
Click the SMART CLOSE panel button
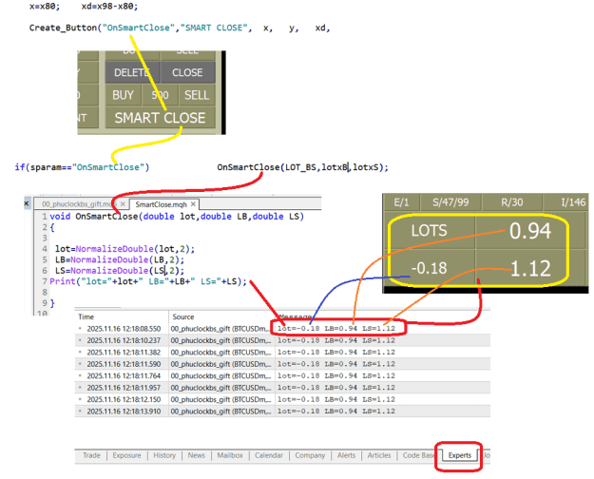[x=161, y=118]
